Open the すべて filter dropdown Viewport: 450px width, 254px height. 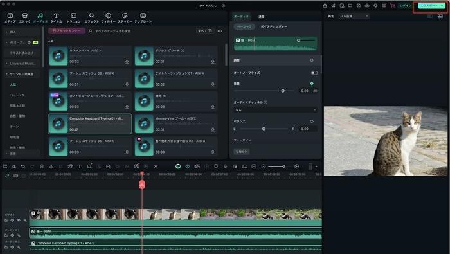tap(204, 30)
